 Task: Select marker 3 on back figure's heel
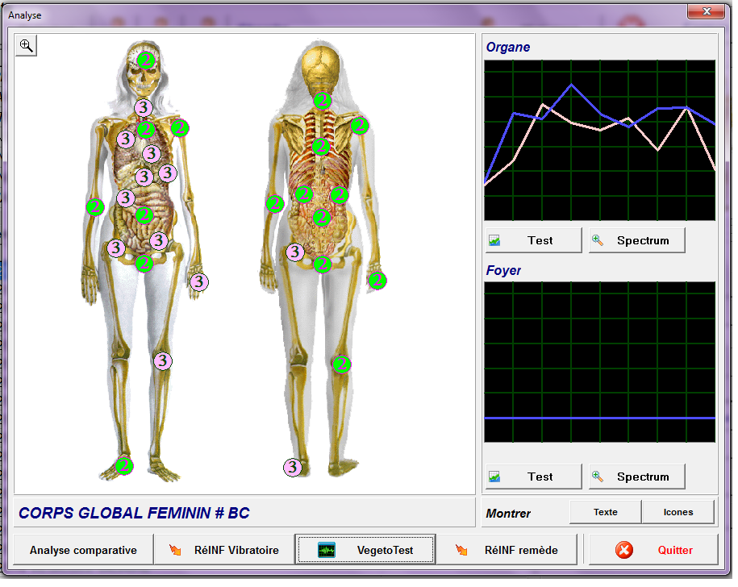coord(293,468)
